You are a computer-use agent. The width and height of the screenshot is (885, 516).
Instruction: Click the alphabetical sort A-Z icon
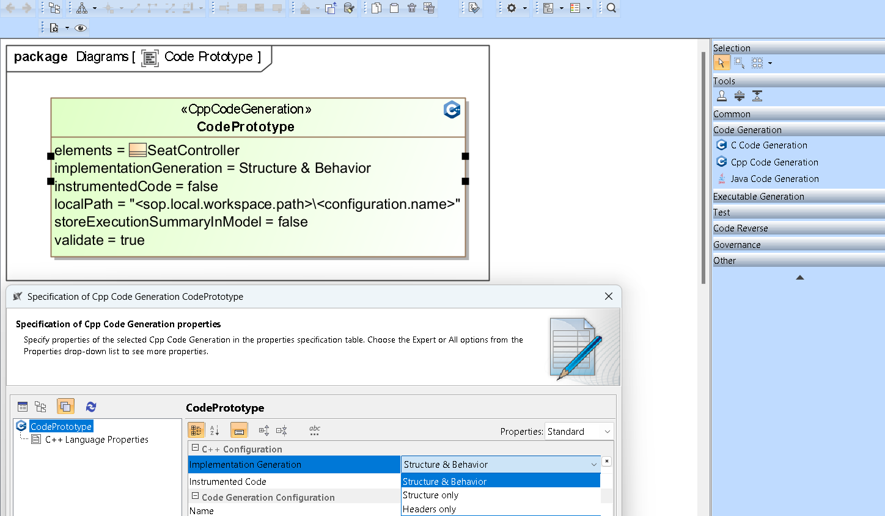[215, 431]
